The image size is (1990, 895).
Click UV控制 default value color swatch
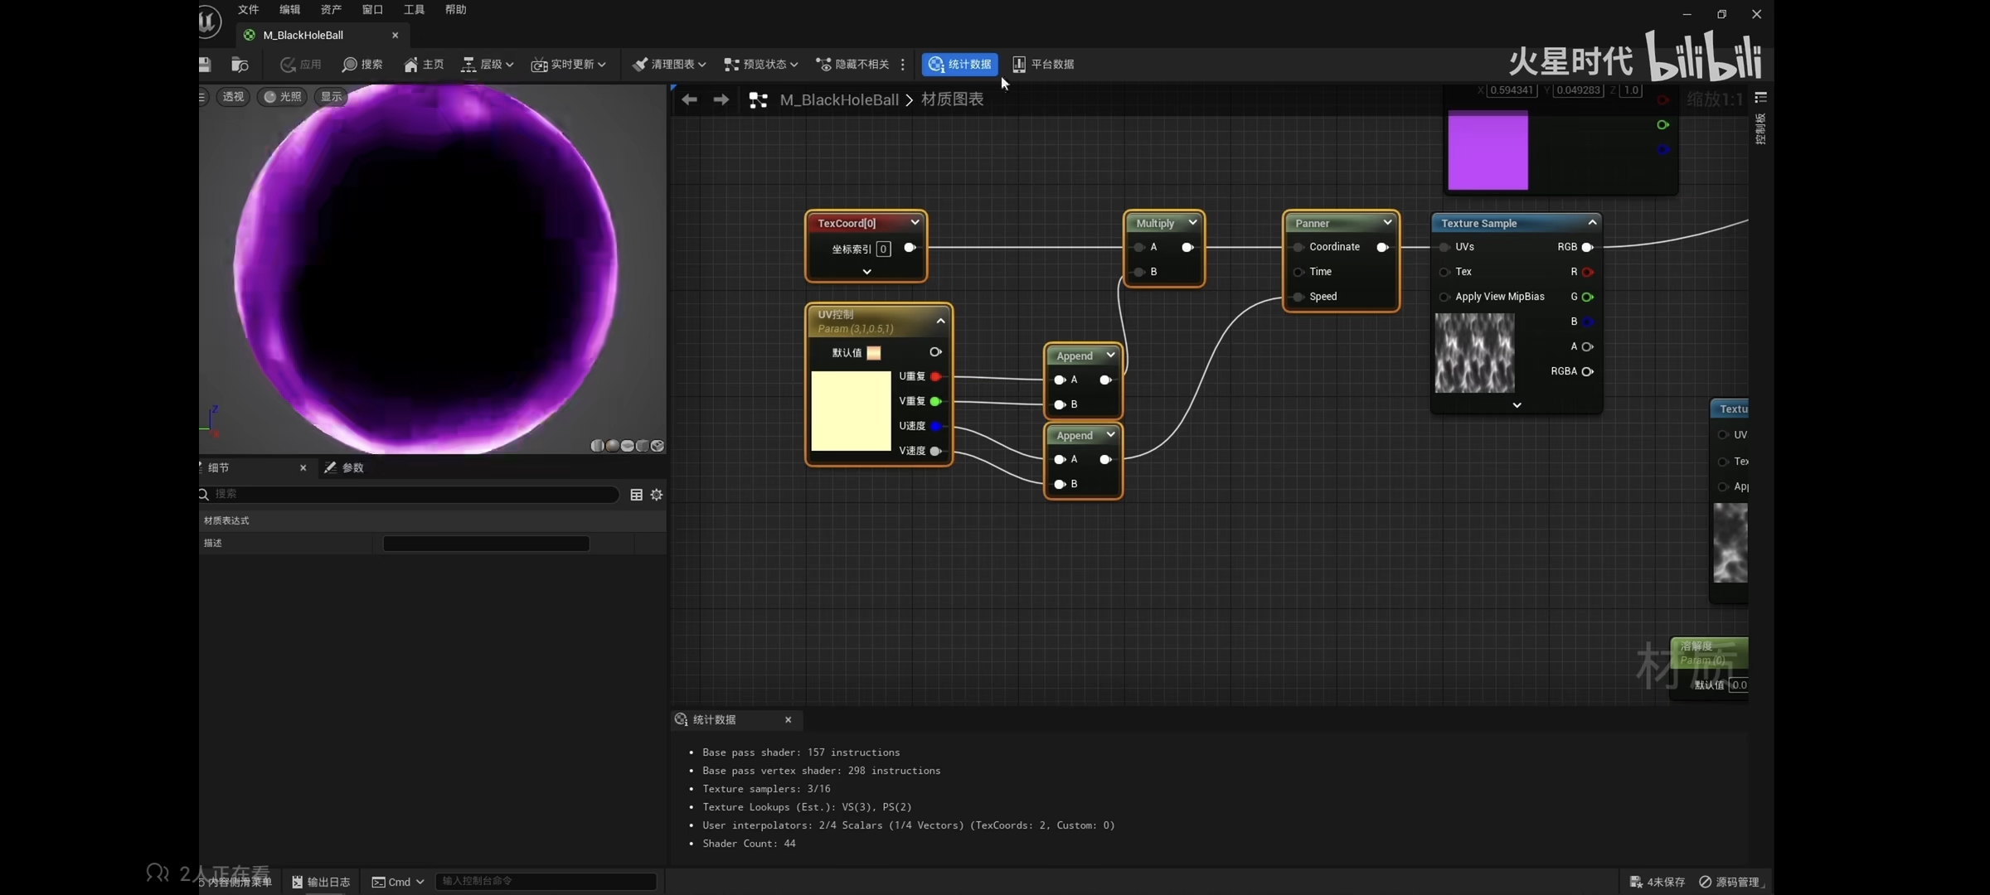[874, 353]
